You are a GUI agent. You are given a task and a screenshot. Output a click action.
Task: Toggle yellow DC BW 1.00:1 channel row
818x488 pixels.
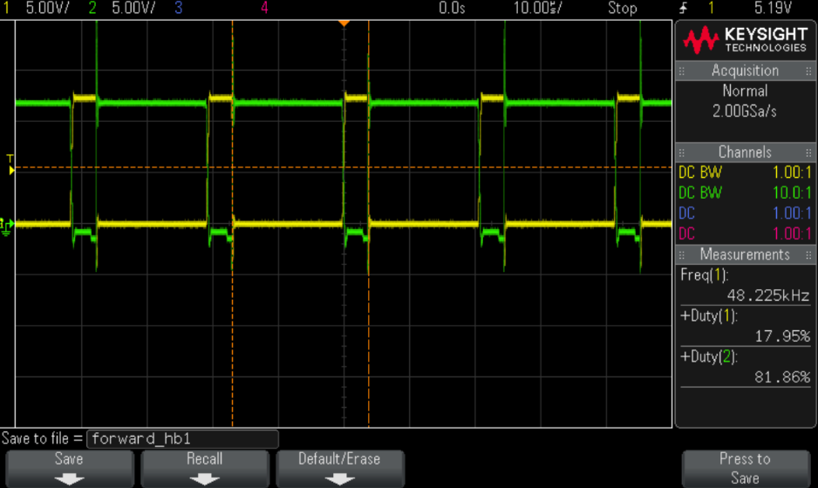[x=746, y=173]
